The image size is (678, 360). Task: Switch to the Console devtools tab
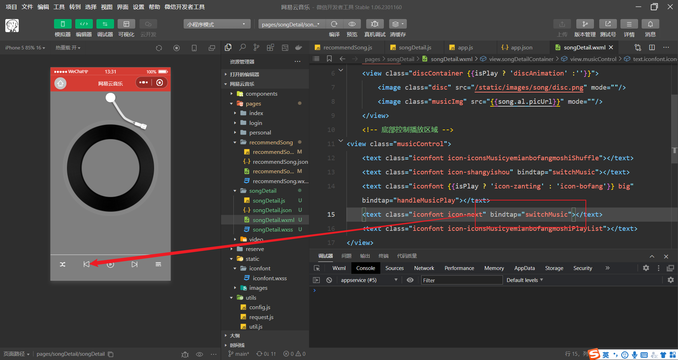pyautogui.click(x=365, y=268)
